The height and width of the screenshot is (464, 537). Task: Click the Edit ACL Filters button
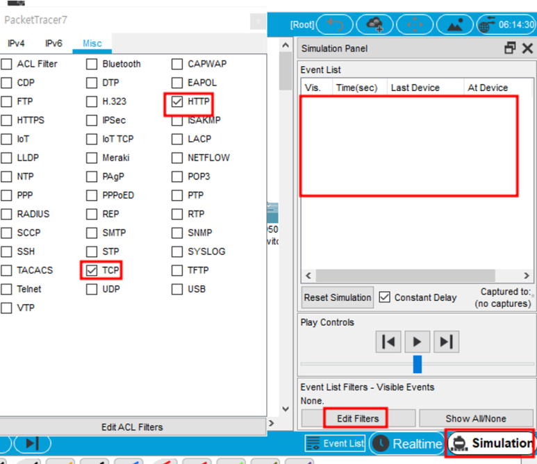[x=132, y=427]
